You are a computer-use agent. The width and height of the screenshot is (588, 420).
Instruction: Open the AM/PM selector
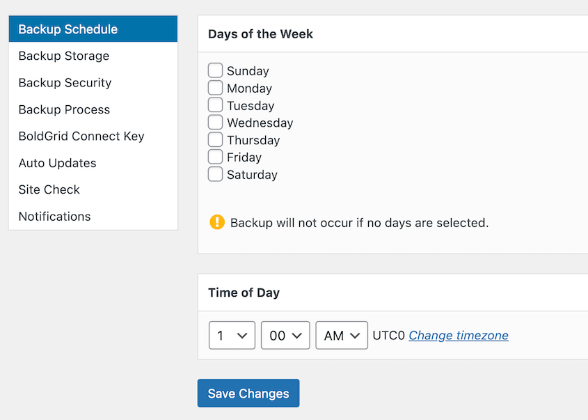(x=342, y=335)
